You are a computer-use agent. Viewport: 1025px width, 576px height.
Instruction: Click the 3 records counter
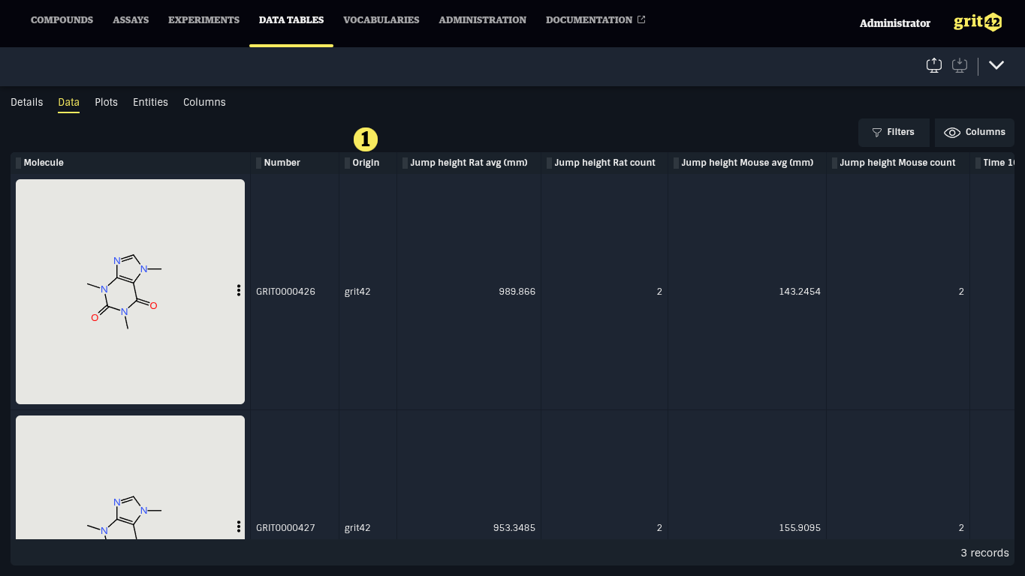pyautogui.click(x=984, y=553)
